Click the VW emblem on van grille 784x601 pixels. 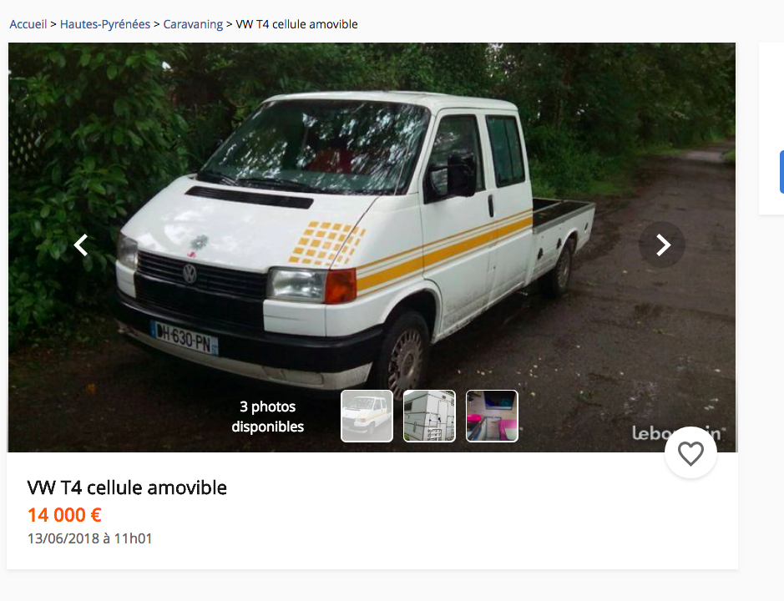coord(190,274)
